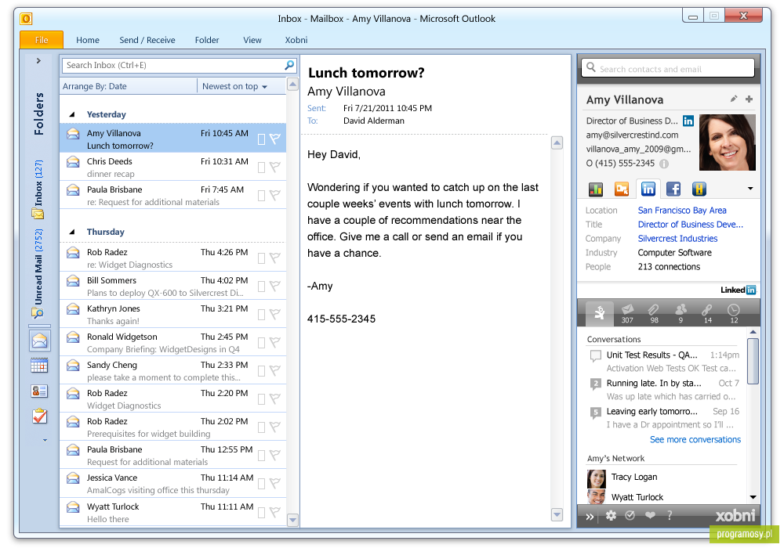Open the Tasks navigation icon
Image resolution: width=784 pixels, height=548 pixels.
(39, 416)
